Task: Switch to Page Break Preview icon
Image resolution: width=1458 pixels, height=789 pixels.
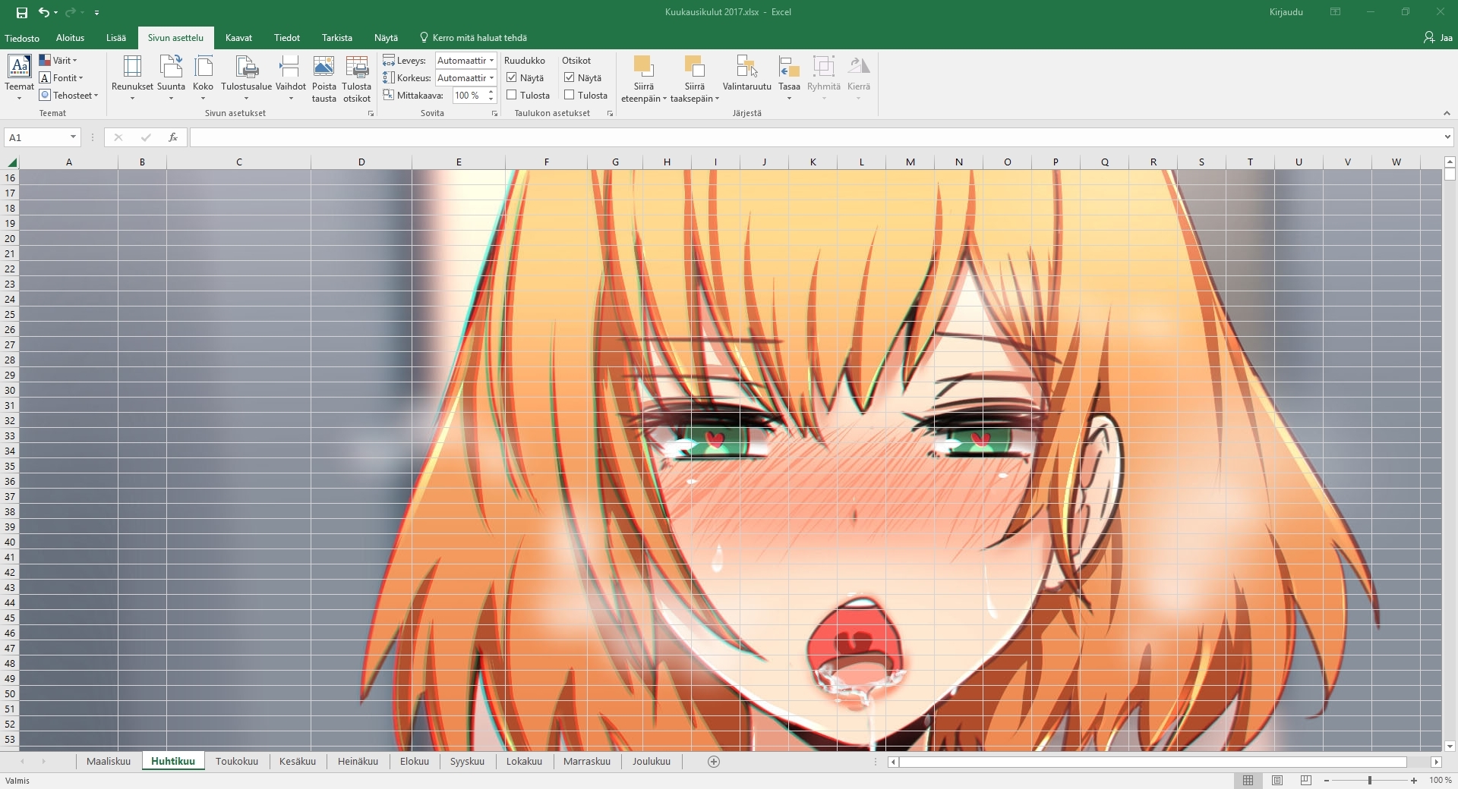Action: tap(1306, 780)
